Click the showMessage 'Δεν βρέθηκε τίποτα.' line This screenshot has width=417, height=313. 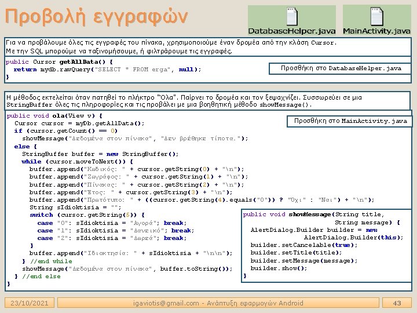coord(135,139)
